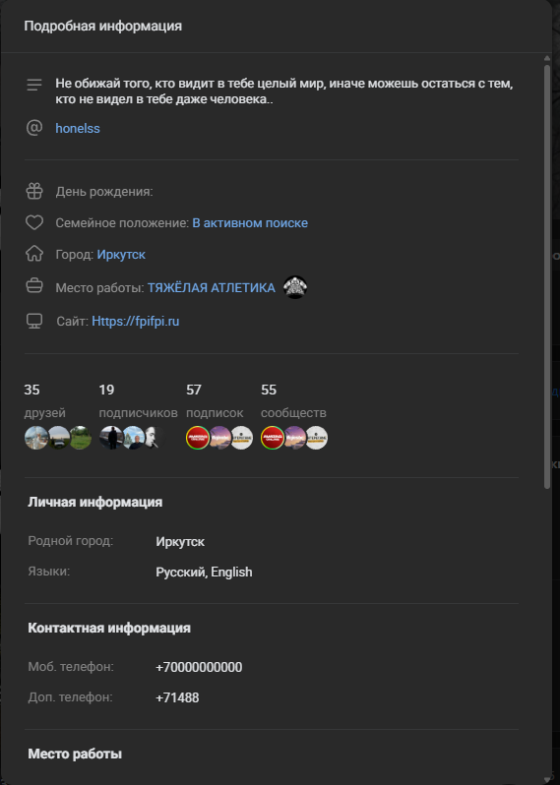Click the monitor website icon
The image size is (560, 785).
(x=34, y=321)
